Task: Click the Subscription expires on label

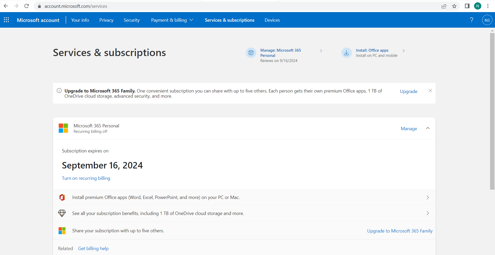Action: pyautogui.click(x=85, y=151)
